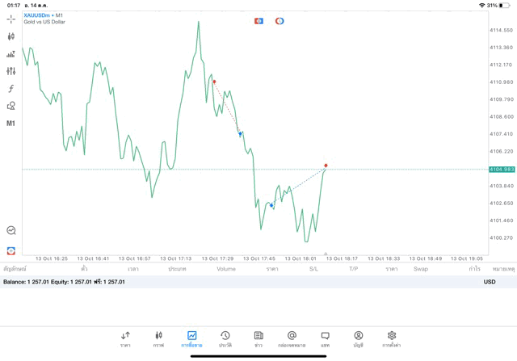Tap the bar-chart icon in left toolbar
517x361 pixels.
pos(11,54)
